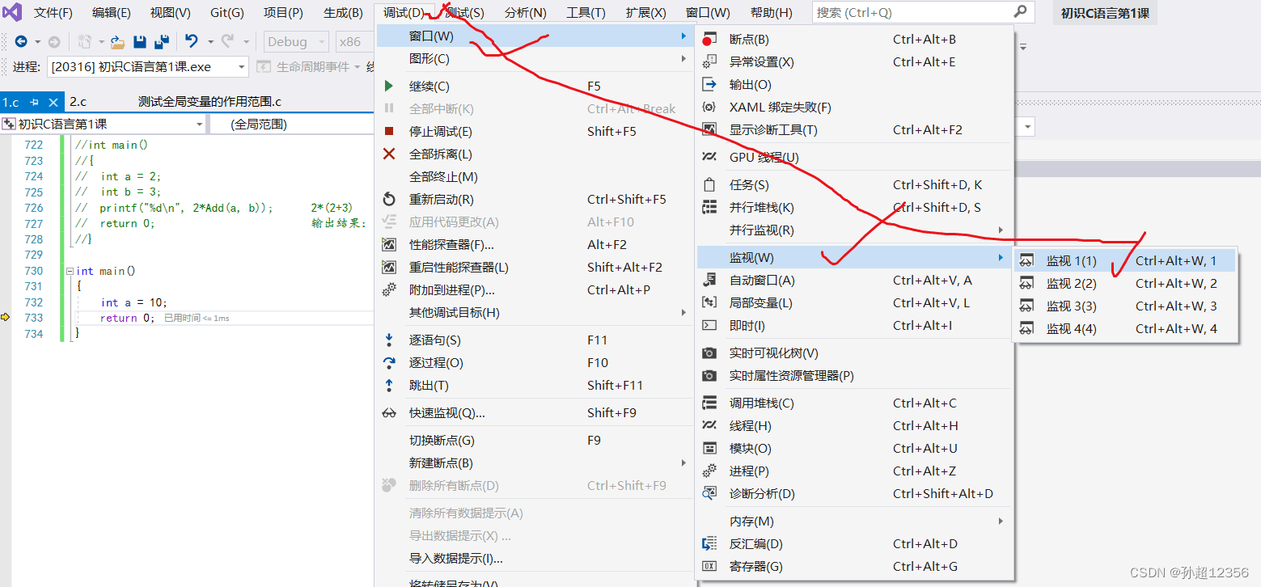Click the yellow current-statement arrow at line 733
The image size is (1261, 587).
pyautogui.click(x=6, y=318)
